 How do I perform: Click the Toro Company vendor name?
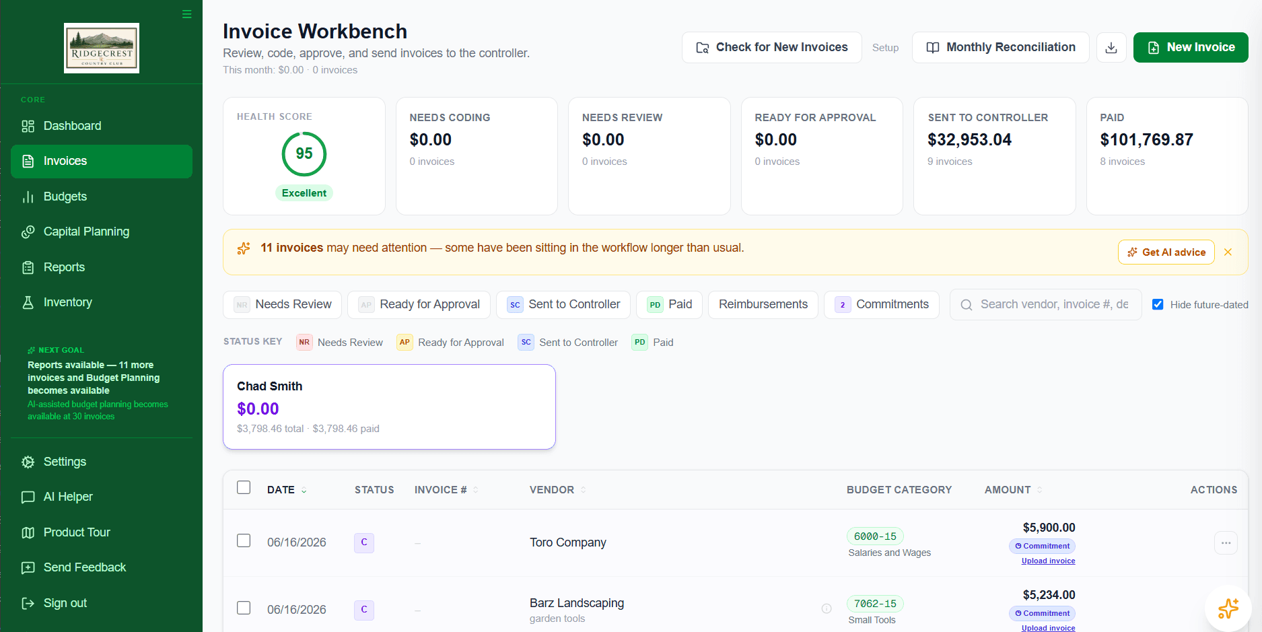pyautogui.click(x=567, y=542)
